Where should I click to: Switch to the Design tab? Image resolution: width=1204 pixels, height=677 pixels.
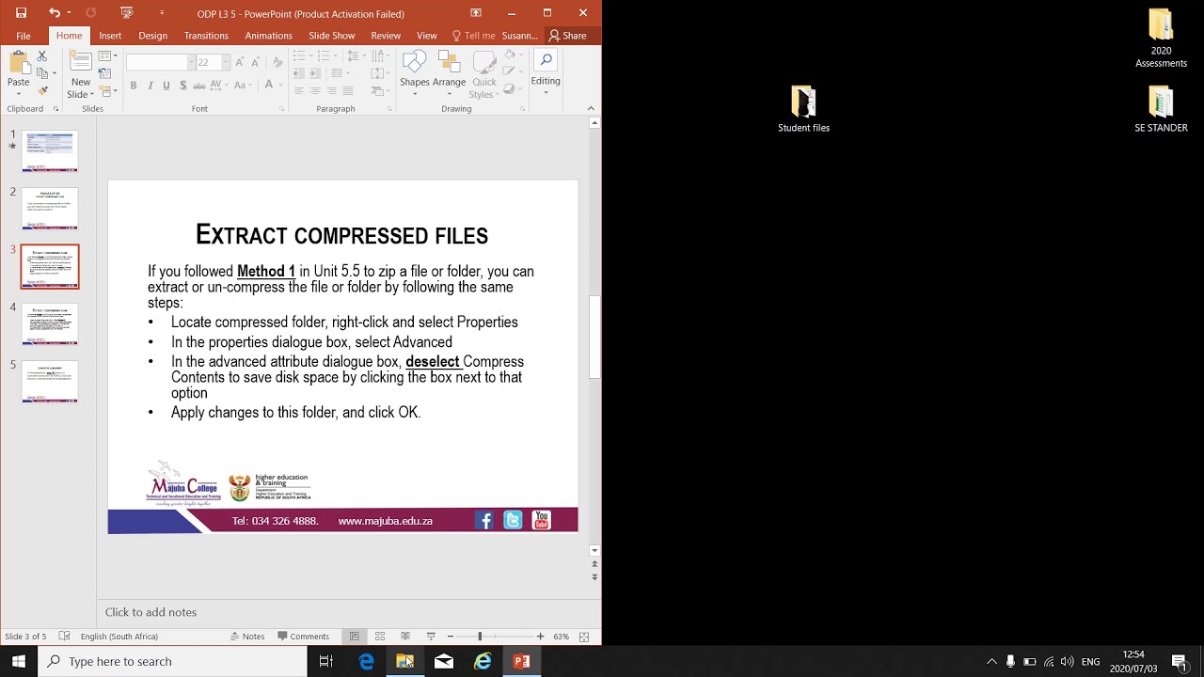pos(152,36)
